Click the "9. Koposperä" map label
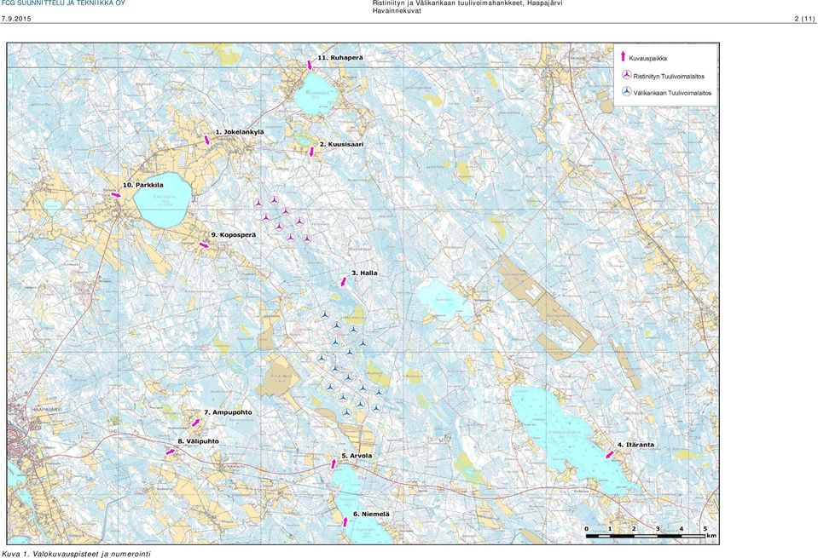 233,235
